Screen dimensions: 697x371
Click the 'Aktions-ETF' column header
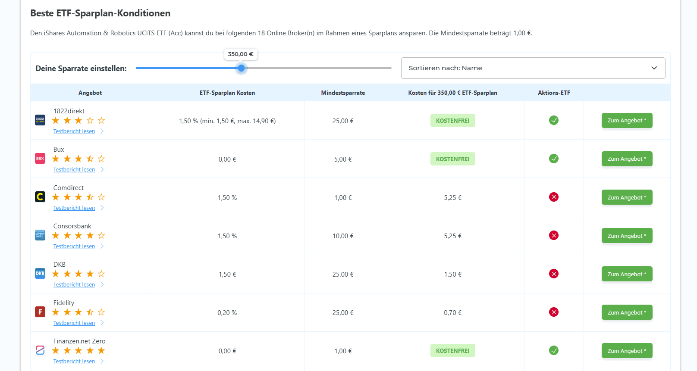coord(554,93)
